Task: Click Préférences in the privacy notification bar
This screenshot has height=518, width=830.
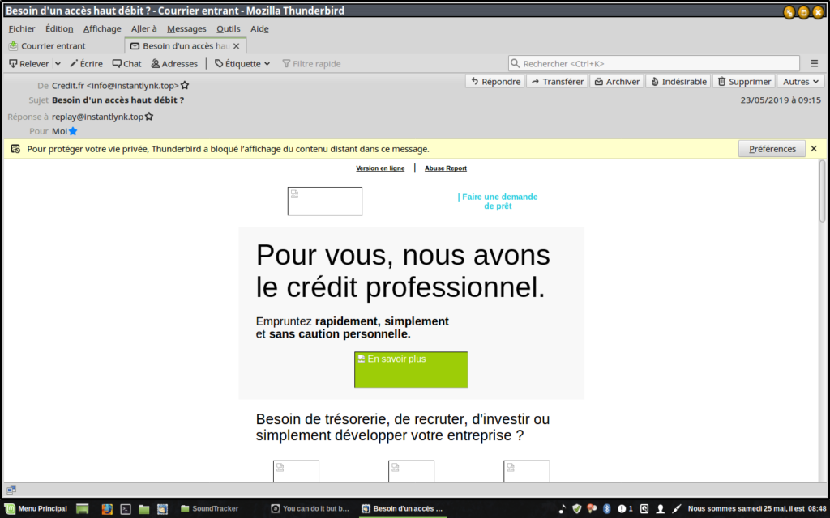Action: click(x=772, y=149)
